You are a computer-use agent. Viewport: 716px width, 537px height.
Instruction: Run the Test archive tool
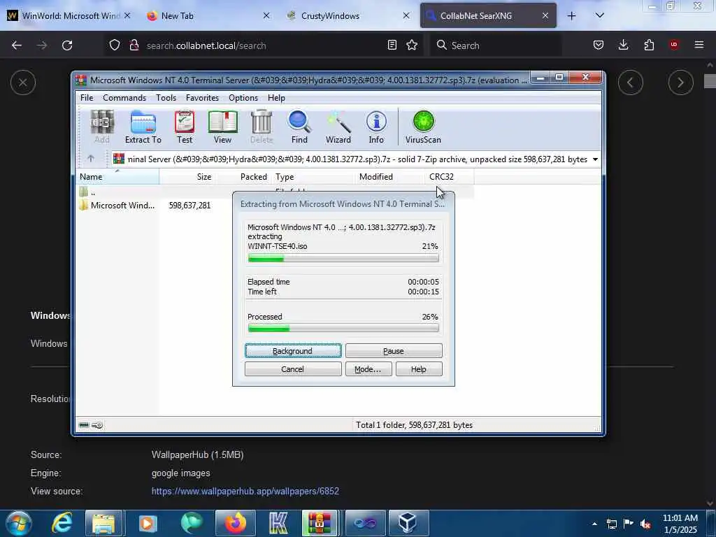coord(185,127)
